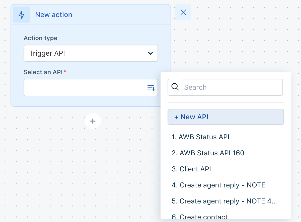Open the search magnifier icon
The height and width of the screenshot is (222, 301).
[x=175, y=87]
